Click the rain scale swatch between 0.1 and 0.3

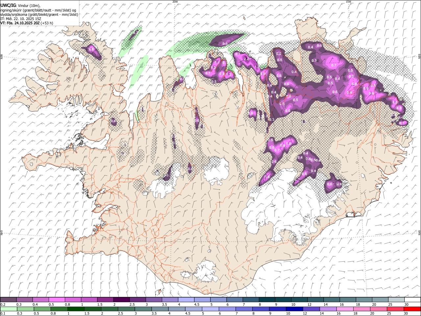[x=8, y=309]
